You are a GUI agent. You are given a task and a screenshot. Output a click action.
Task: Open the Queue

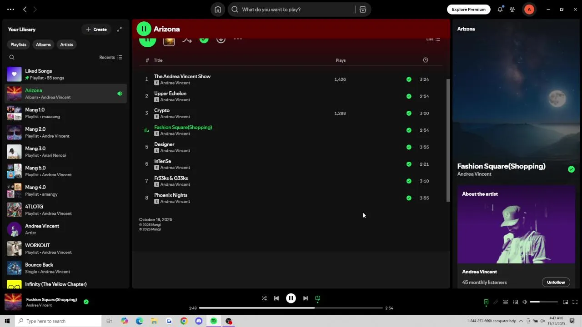point(505,302)
